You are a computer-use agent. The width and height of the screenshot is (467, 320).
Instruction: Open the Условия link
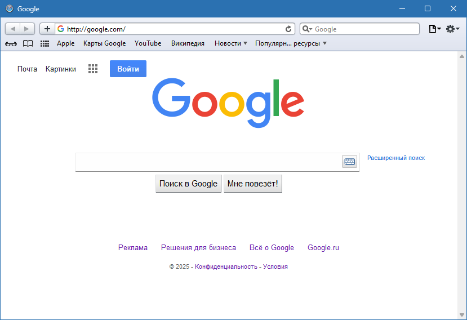[275, 266]
